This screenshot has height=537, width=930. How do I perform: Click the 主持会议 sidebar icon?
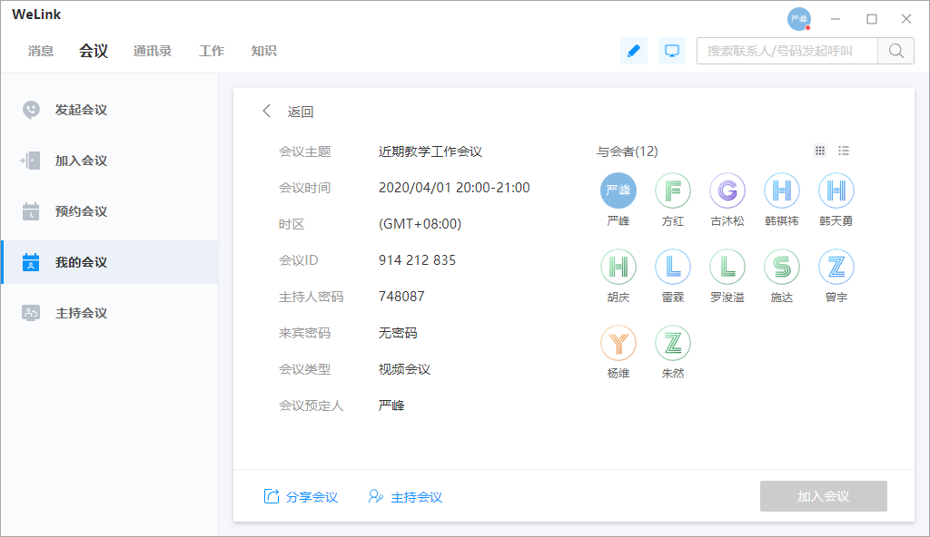(x=31, y=312)
